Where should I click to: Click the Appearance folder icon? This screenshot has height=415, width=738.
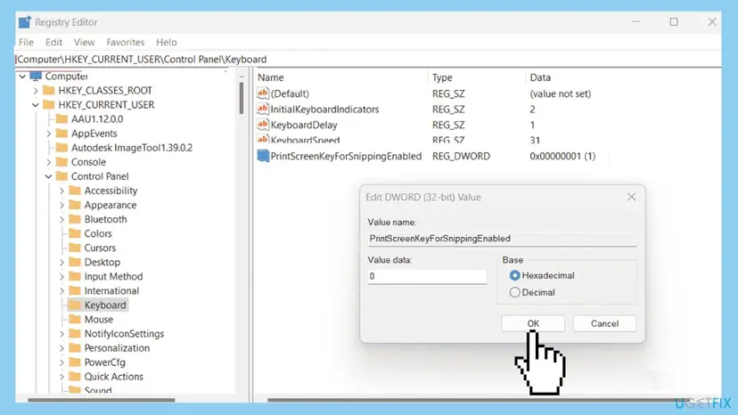(75, 205)
